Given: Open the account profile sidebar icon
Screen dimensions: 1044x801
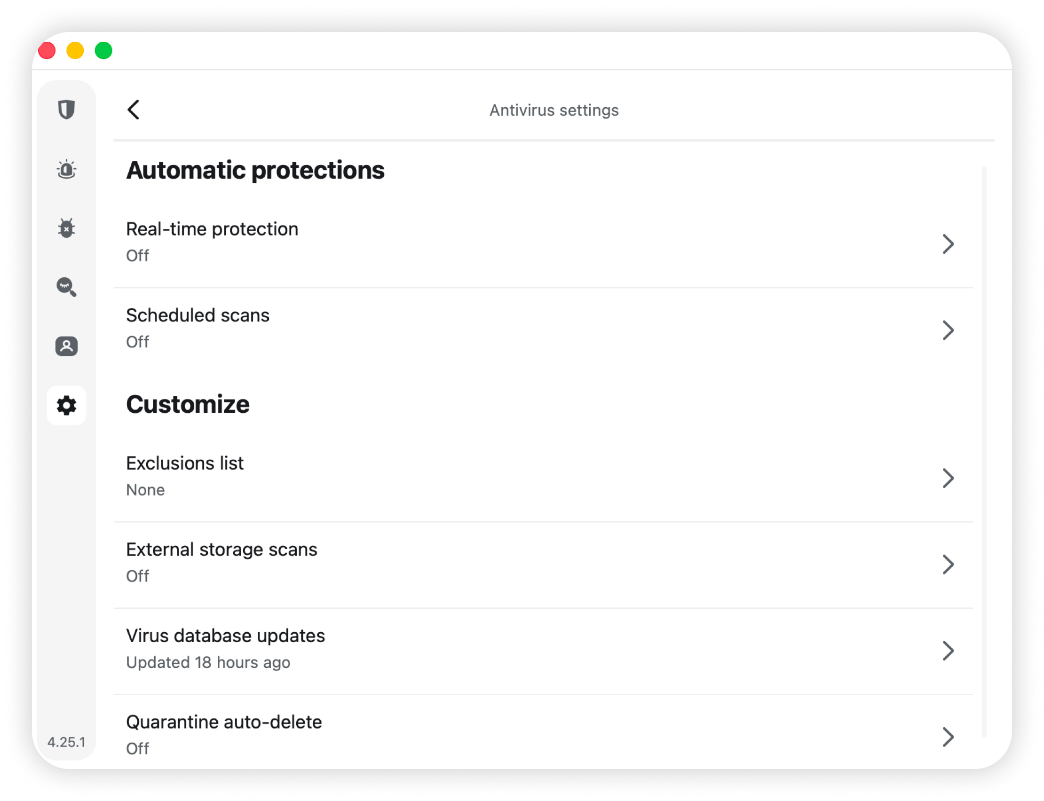Looking at the screenshot, I should point(66,346).
